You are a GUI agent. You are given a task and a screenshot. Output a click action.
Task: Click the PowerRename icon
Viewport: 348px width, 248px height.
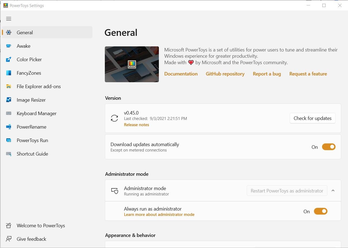pos(9,127)
